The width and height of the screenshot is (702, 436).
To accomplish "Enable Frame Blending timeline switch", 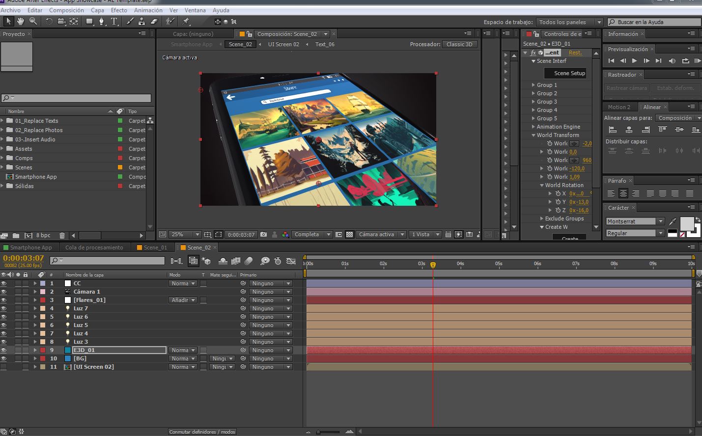I will click(x=236, y=261).
